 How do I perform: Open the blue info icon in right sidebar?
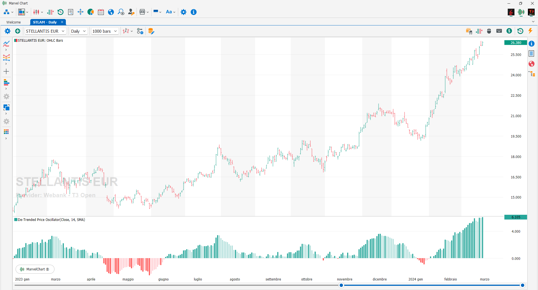pyautogui.click(x=532, y=44)
